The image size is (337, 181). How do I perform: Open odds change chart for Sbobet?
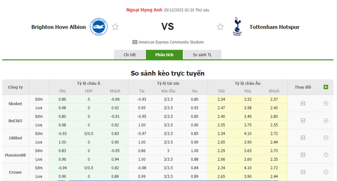tap(303, 103)
